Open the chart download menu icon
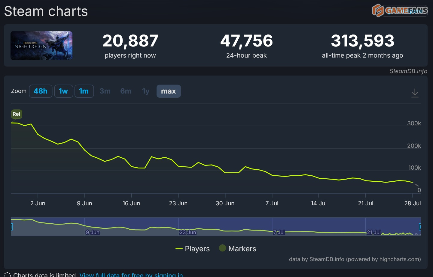The width and height of the screenshot is (433, 277). pyautogui.click(x=415, y=93)
